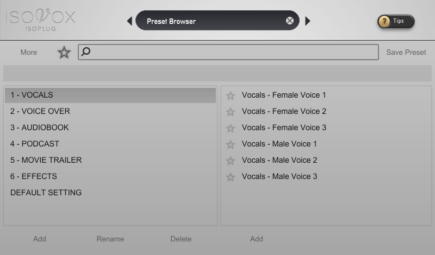Open the More menu
Screen dimensions: 435x255
point(29,53)
